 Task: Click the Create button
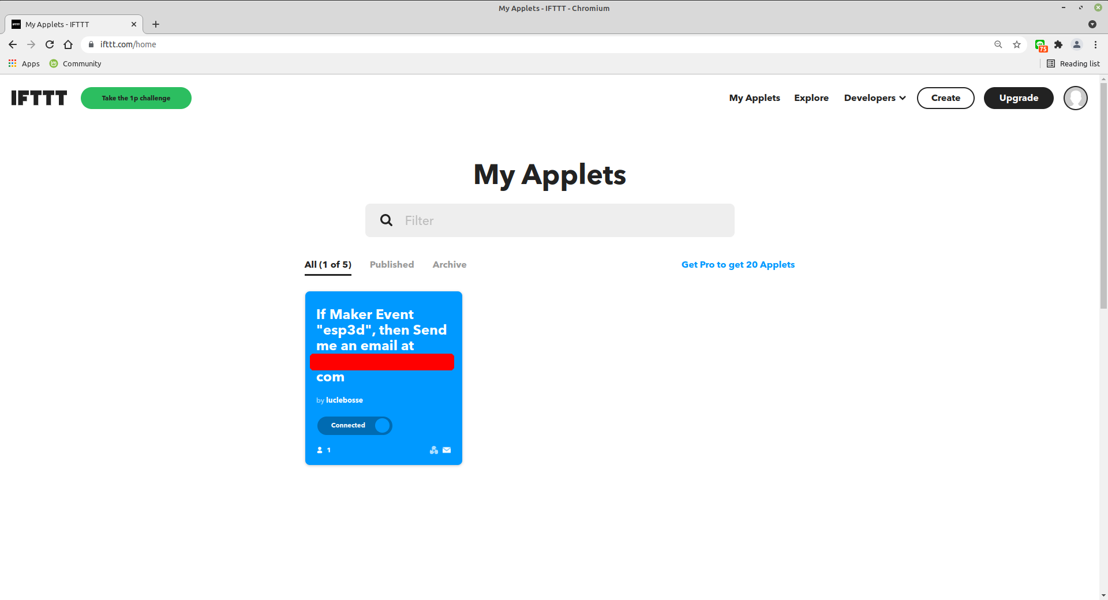945,98
